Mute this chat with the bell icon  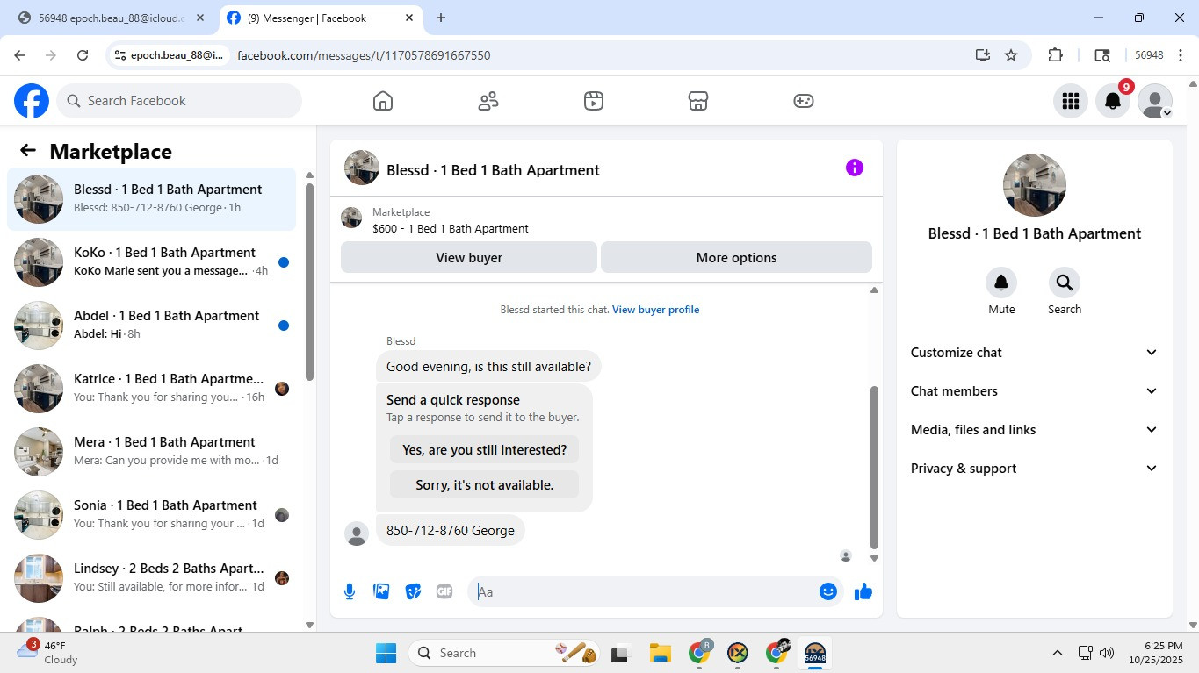point(1001,283)
